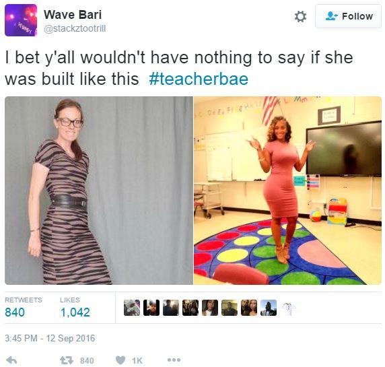The width and height of the screenshot is (385, 367).
Task: Click the fifth liker avatar thumbnail
Action: pos(210,308)
